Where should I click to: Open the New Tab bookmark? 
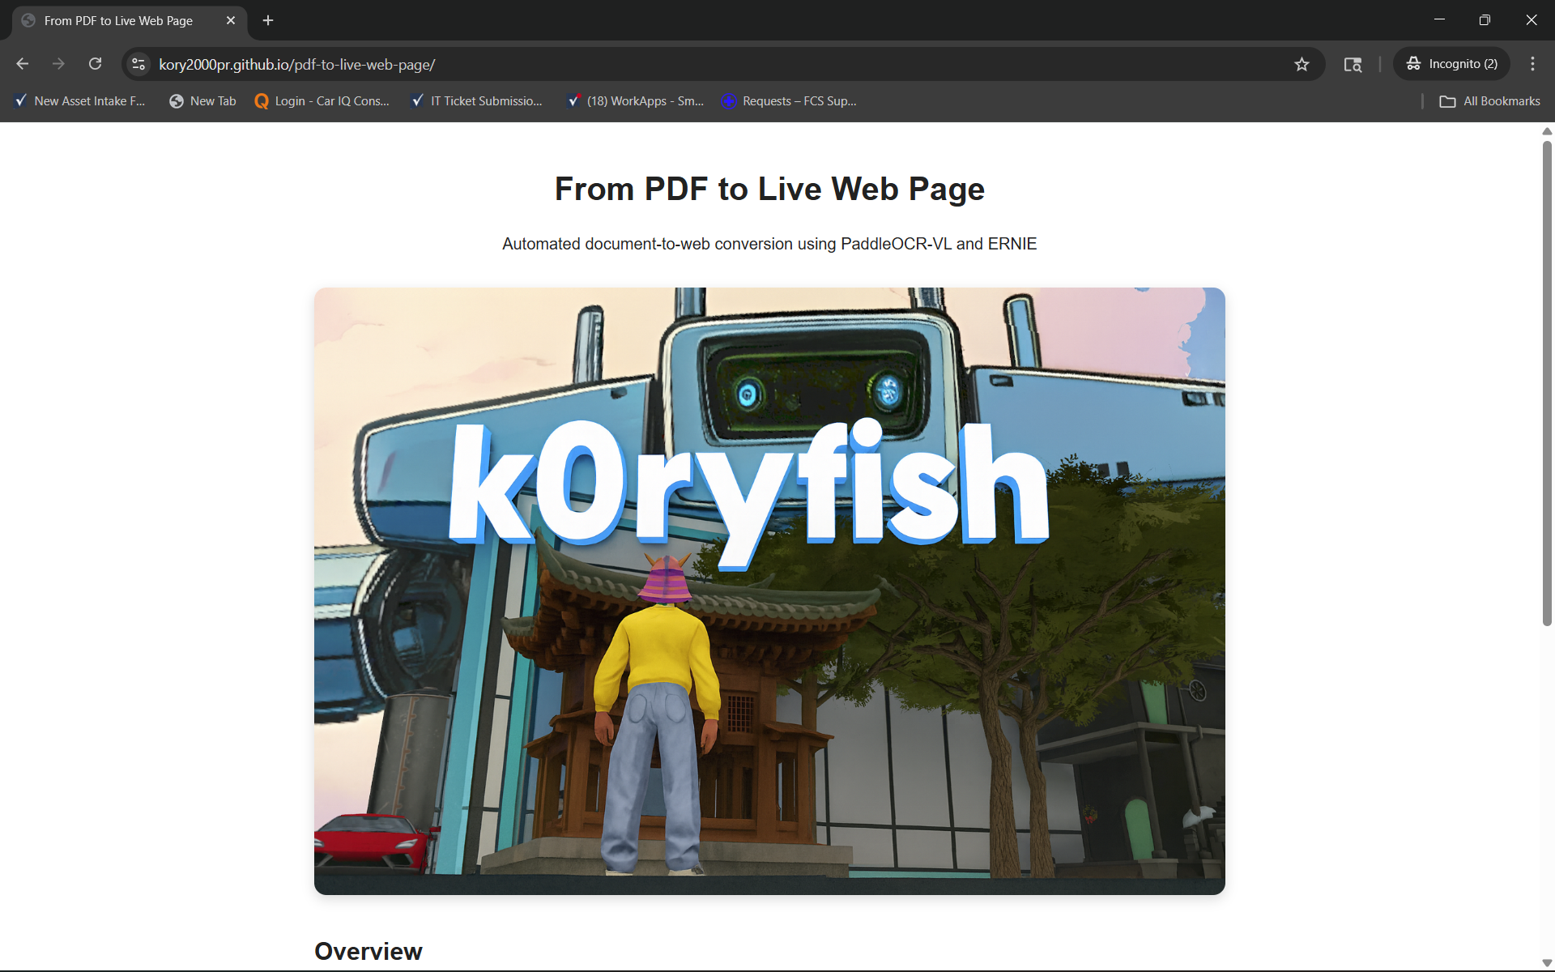coord(202,101)
